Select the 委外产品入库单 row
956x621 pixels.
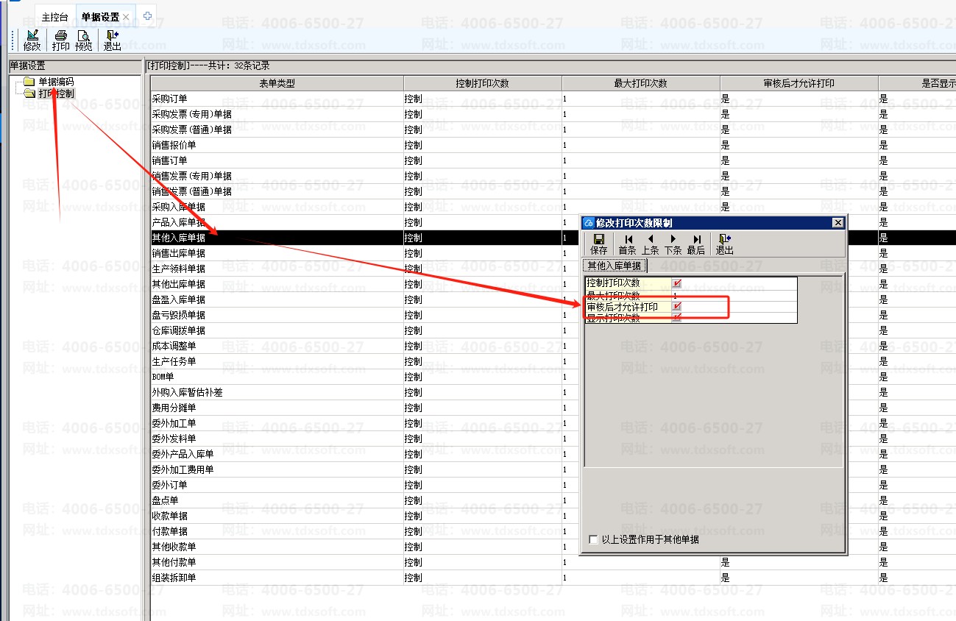pyautogui.click(x=553, y=454)
